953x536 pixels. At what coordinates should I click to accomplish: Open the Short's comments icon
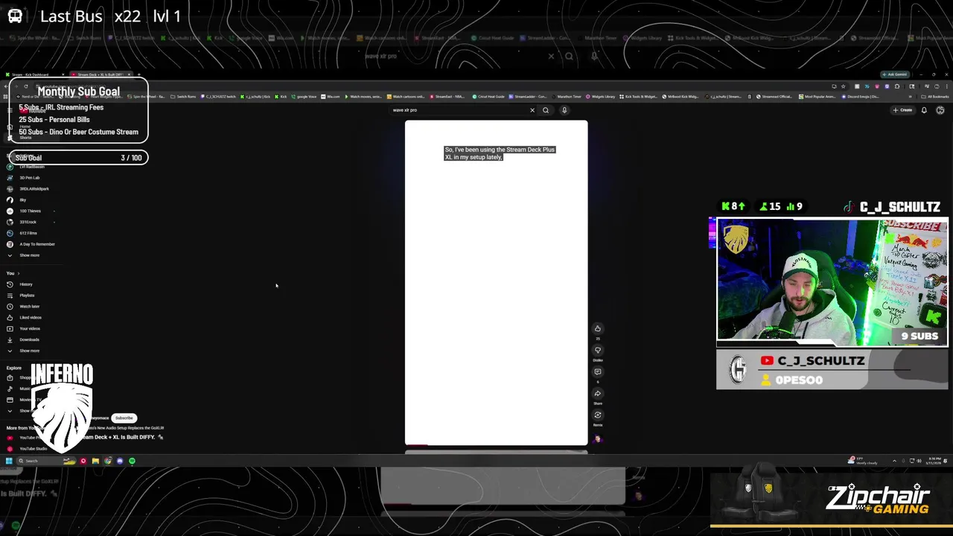(x=597, y=371)
